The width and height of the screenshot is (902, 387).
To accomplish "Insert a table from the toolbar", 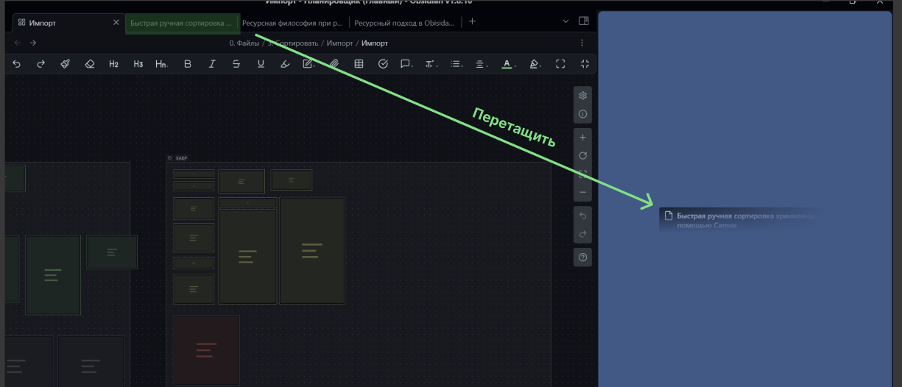I will point(359,64).
